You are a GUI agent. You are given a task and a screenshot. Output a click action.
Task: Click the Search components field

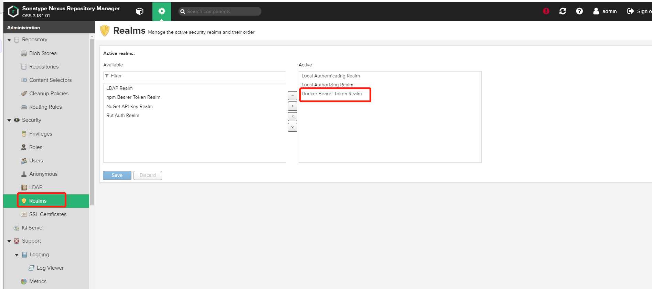pos(220,11)
